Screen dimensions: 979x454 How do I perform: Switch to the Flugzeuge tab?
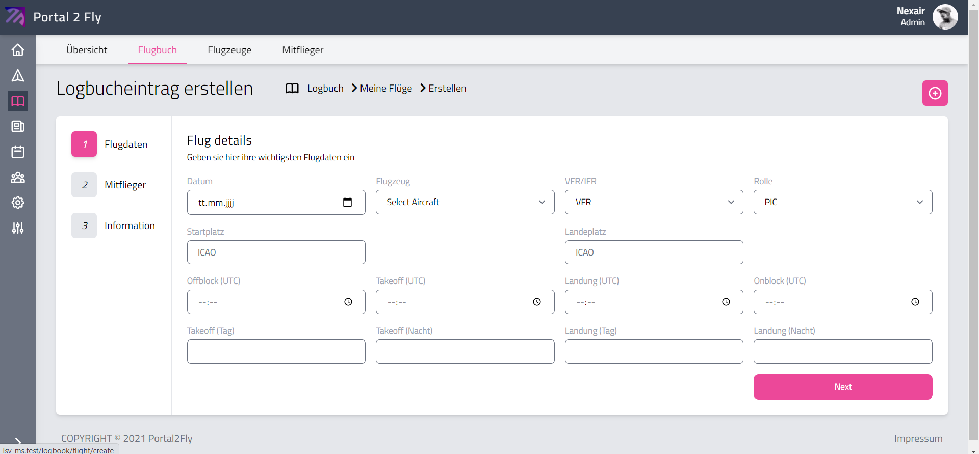click(x=229, y=50)
